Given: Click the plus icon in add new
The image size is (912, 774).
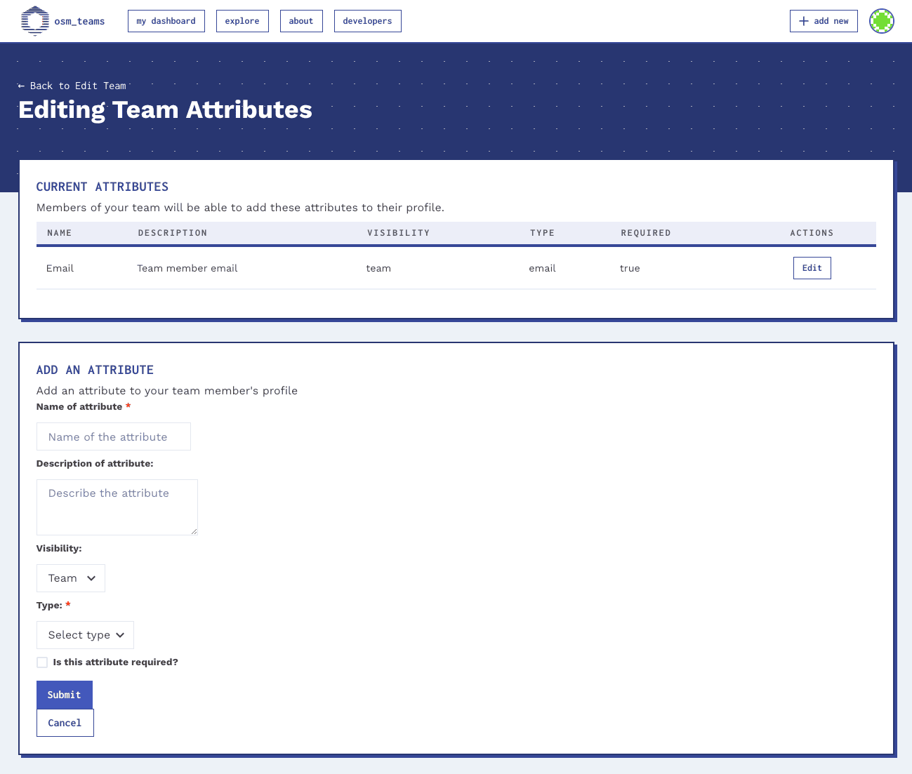Looking at the screenshot, I should click(x=802, y=21).
